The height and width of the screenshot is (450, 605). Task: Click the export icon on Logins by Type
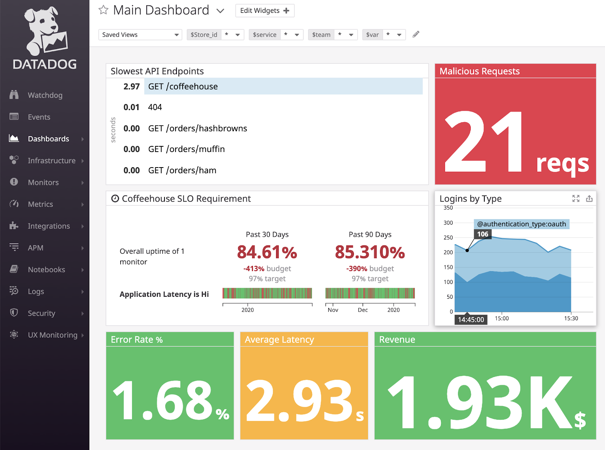(x=589, y=198)
